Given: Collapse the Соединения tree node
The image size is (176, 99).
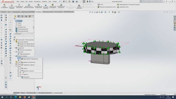Looking at the screenshot, I should 14,48.
